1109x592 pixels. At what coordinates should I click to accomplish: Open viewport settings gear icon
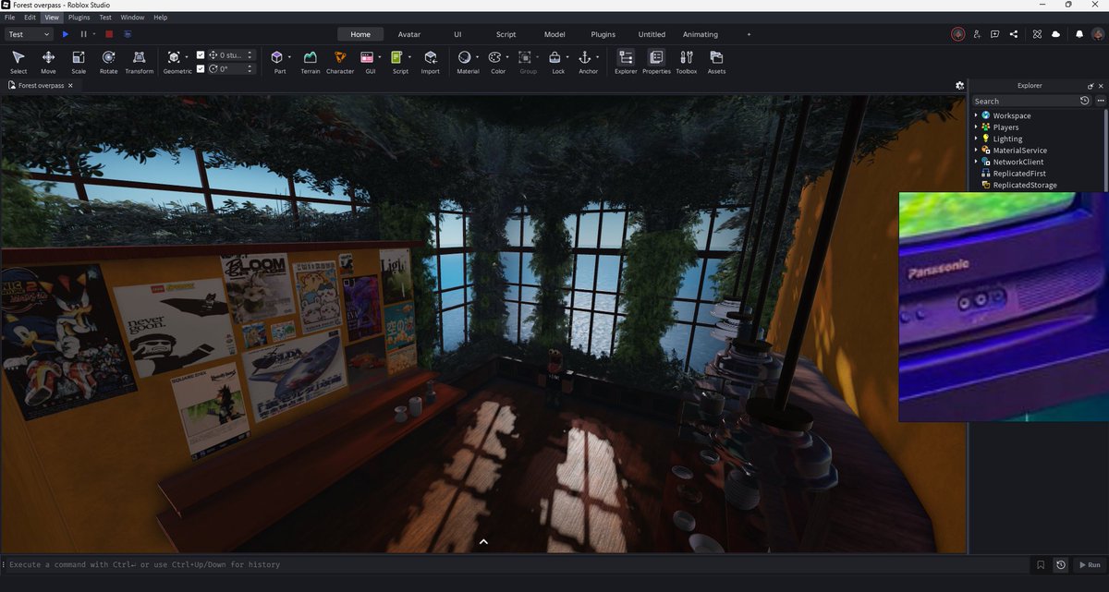tap(959, 85)
